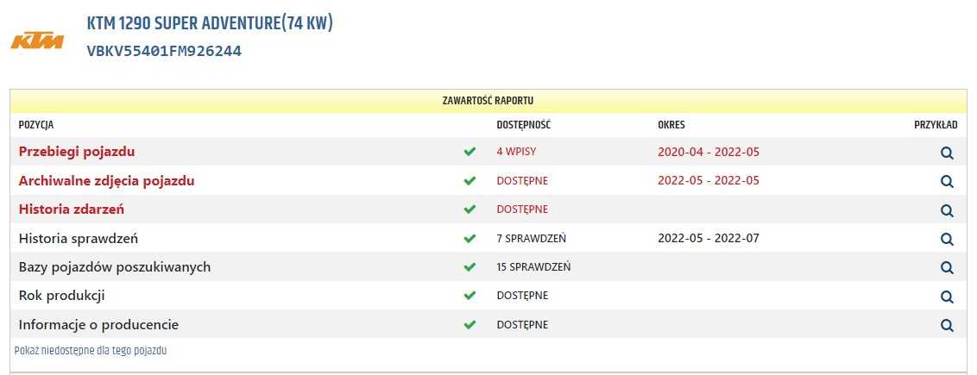
Task: Open example for Archiwalne zdjęcia pojazdu
Action: [947, 181]
